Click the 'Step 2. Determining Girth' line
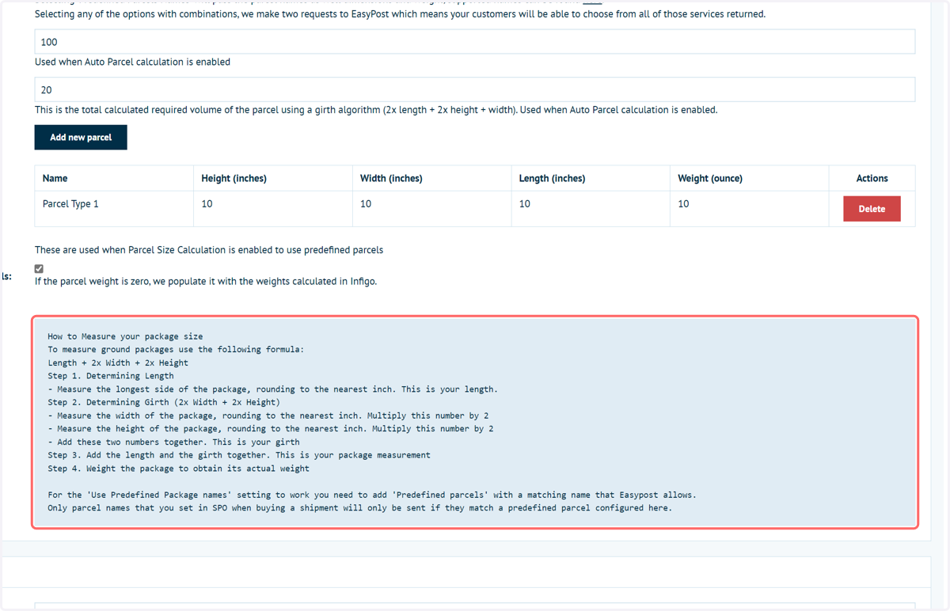The image size is (950, 611). (164, 402)
